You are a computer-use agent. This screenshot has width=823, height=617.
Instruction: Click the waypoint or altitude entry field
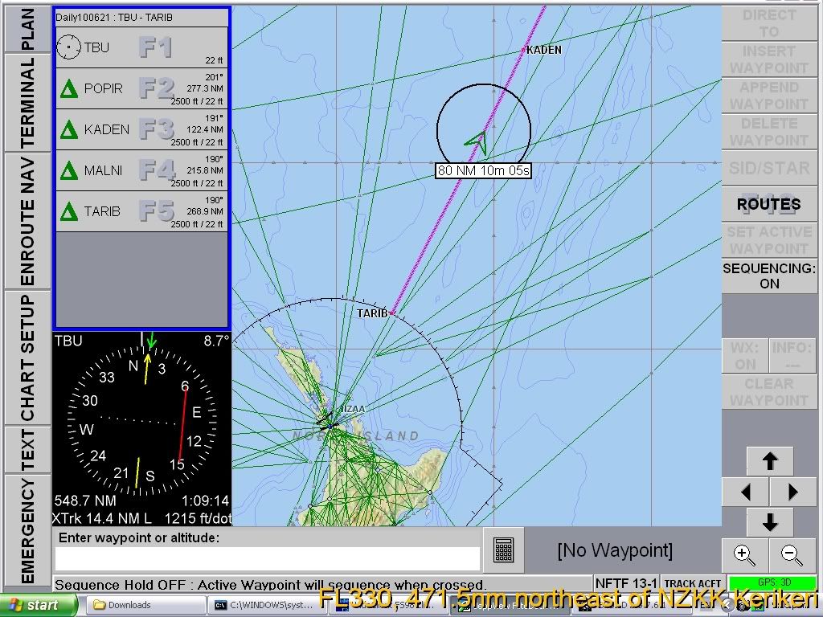pos(268,559)
